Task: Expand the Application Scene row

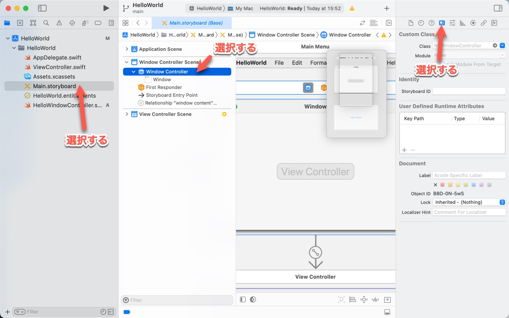Action: click(126, 49)
